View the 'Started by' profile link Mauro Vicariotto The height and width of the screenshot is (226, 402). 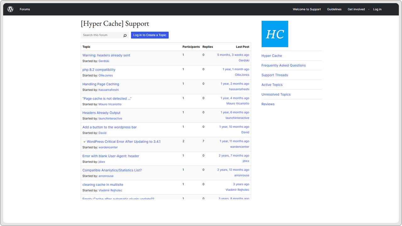pos(110,104)
